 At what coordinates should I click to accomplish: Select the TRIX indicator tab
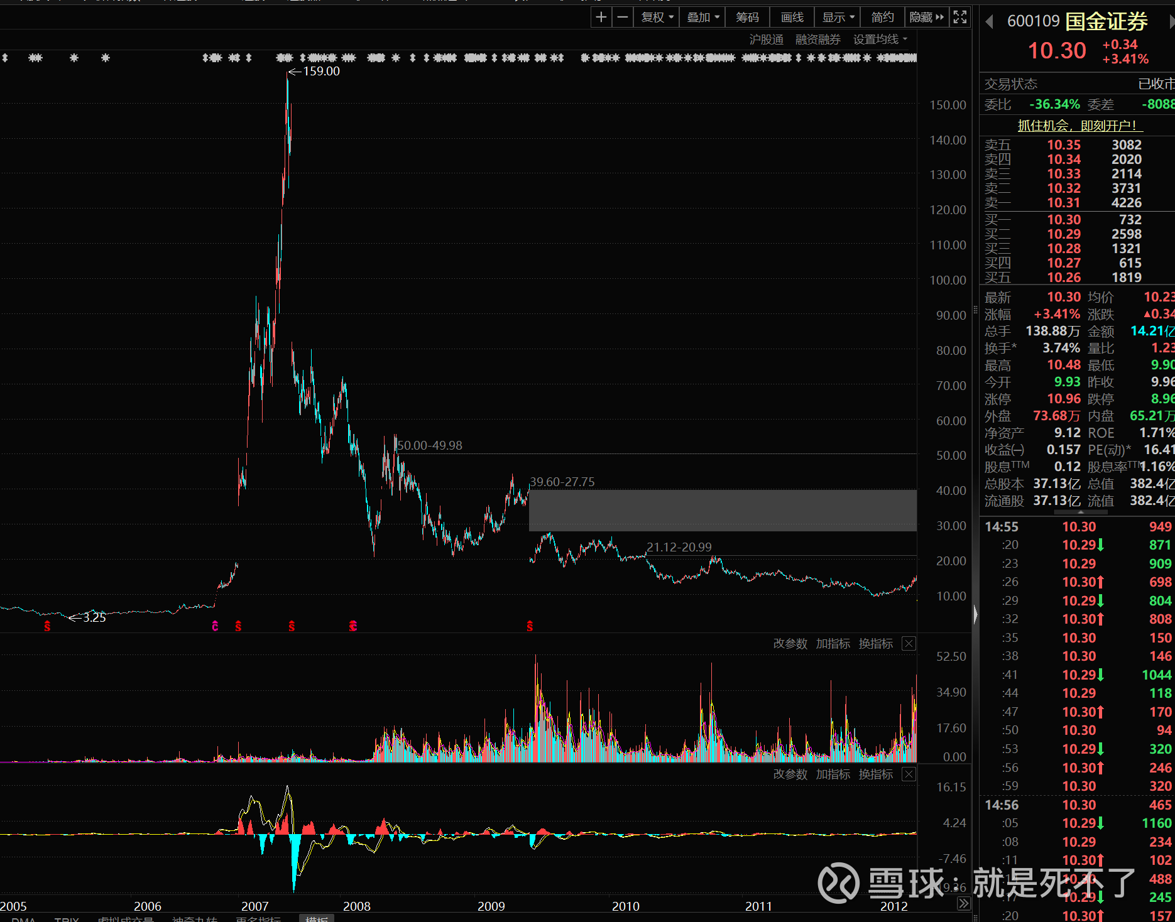click(67, 918)
